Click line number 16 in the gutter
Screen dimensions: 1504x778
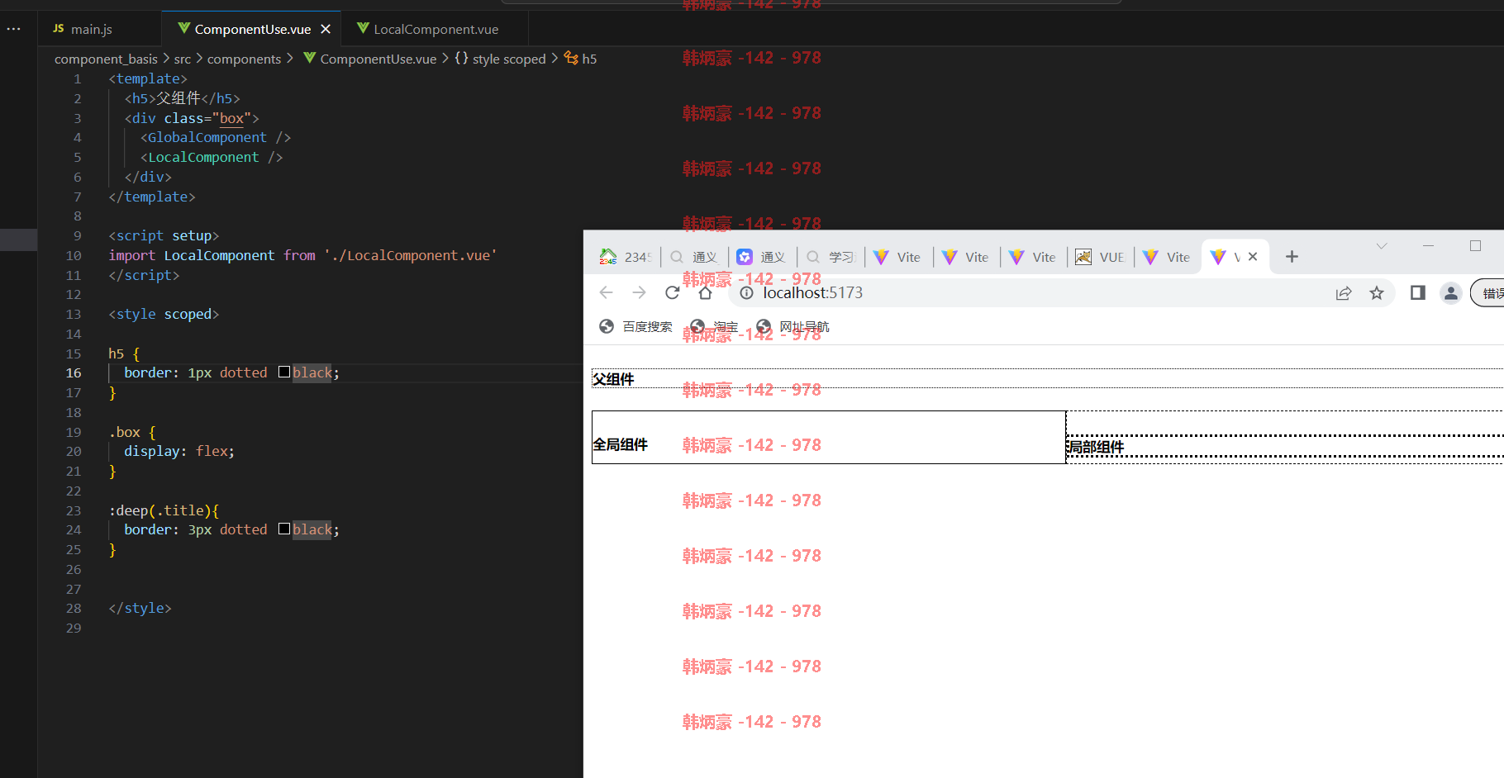click(74, 372)
